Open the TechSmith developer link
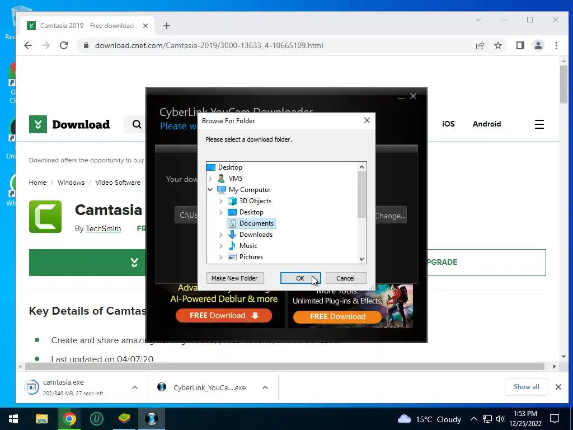The image size is (573, 430). [x=103, y=229]
